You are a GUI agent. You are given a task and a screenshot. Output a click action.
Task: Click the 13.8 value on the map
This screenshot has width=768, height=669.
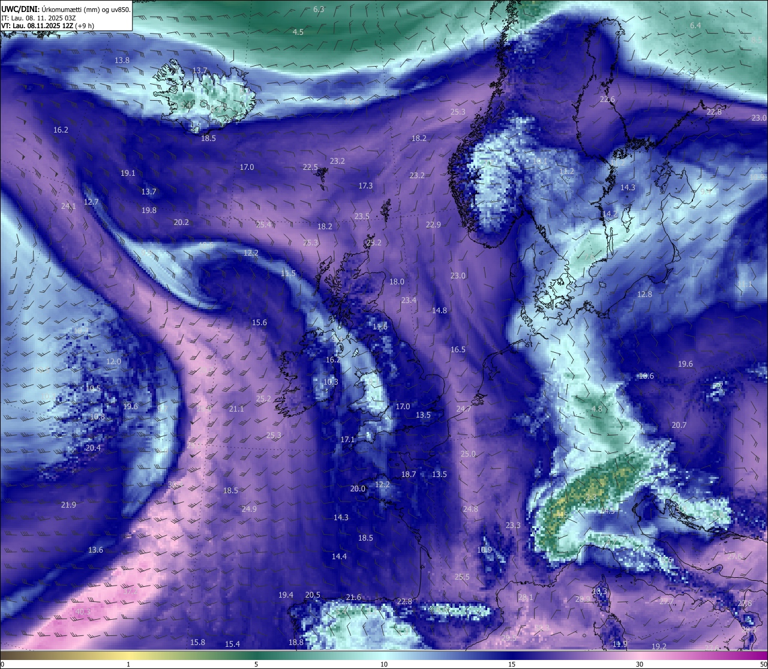point(122,60)
